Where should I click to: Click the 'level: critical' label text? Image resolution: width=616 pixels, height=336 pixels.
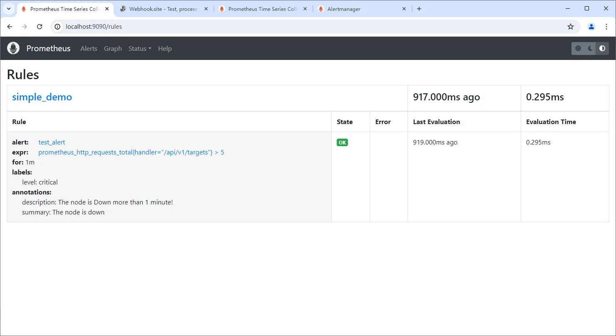point(40,182)
